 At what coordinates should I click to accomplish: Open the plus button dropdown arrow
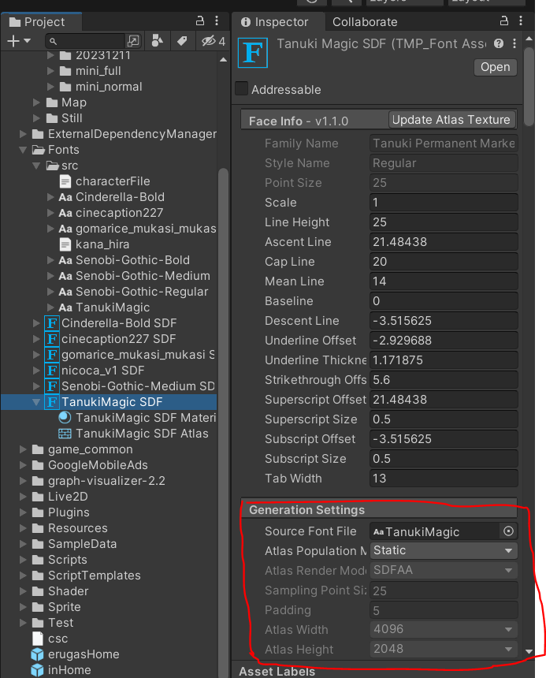pyautogui.click(x=28, y=41)
